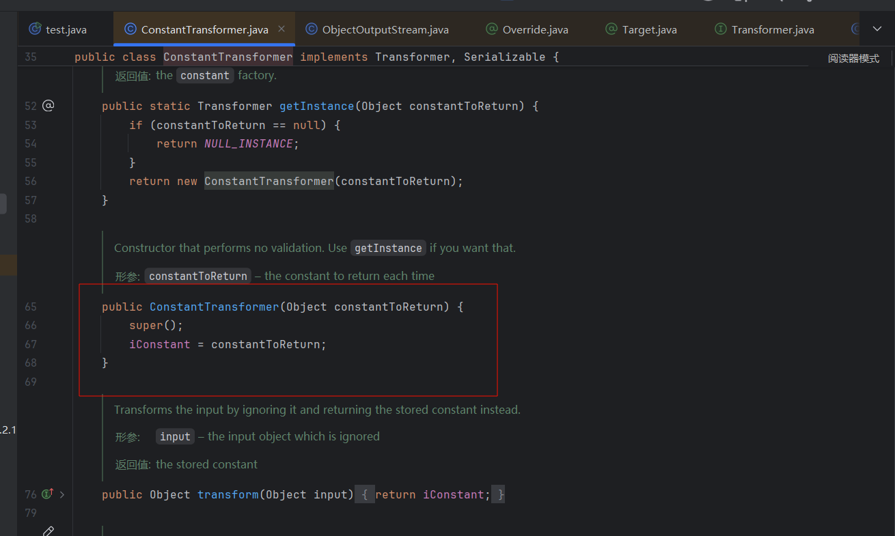Expand the folded transform method at line 76
Viewport: 895px width, 536px height.
coord(62,494)
